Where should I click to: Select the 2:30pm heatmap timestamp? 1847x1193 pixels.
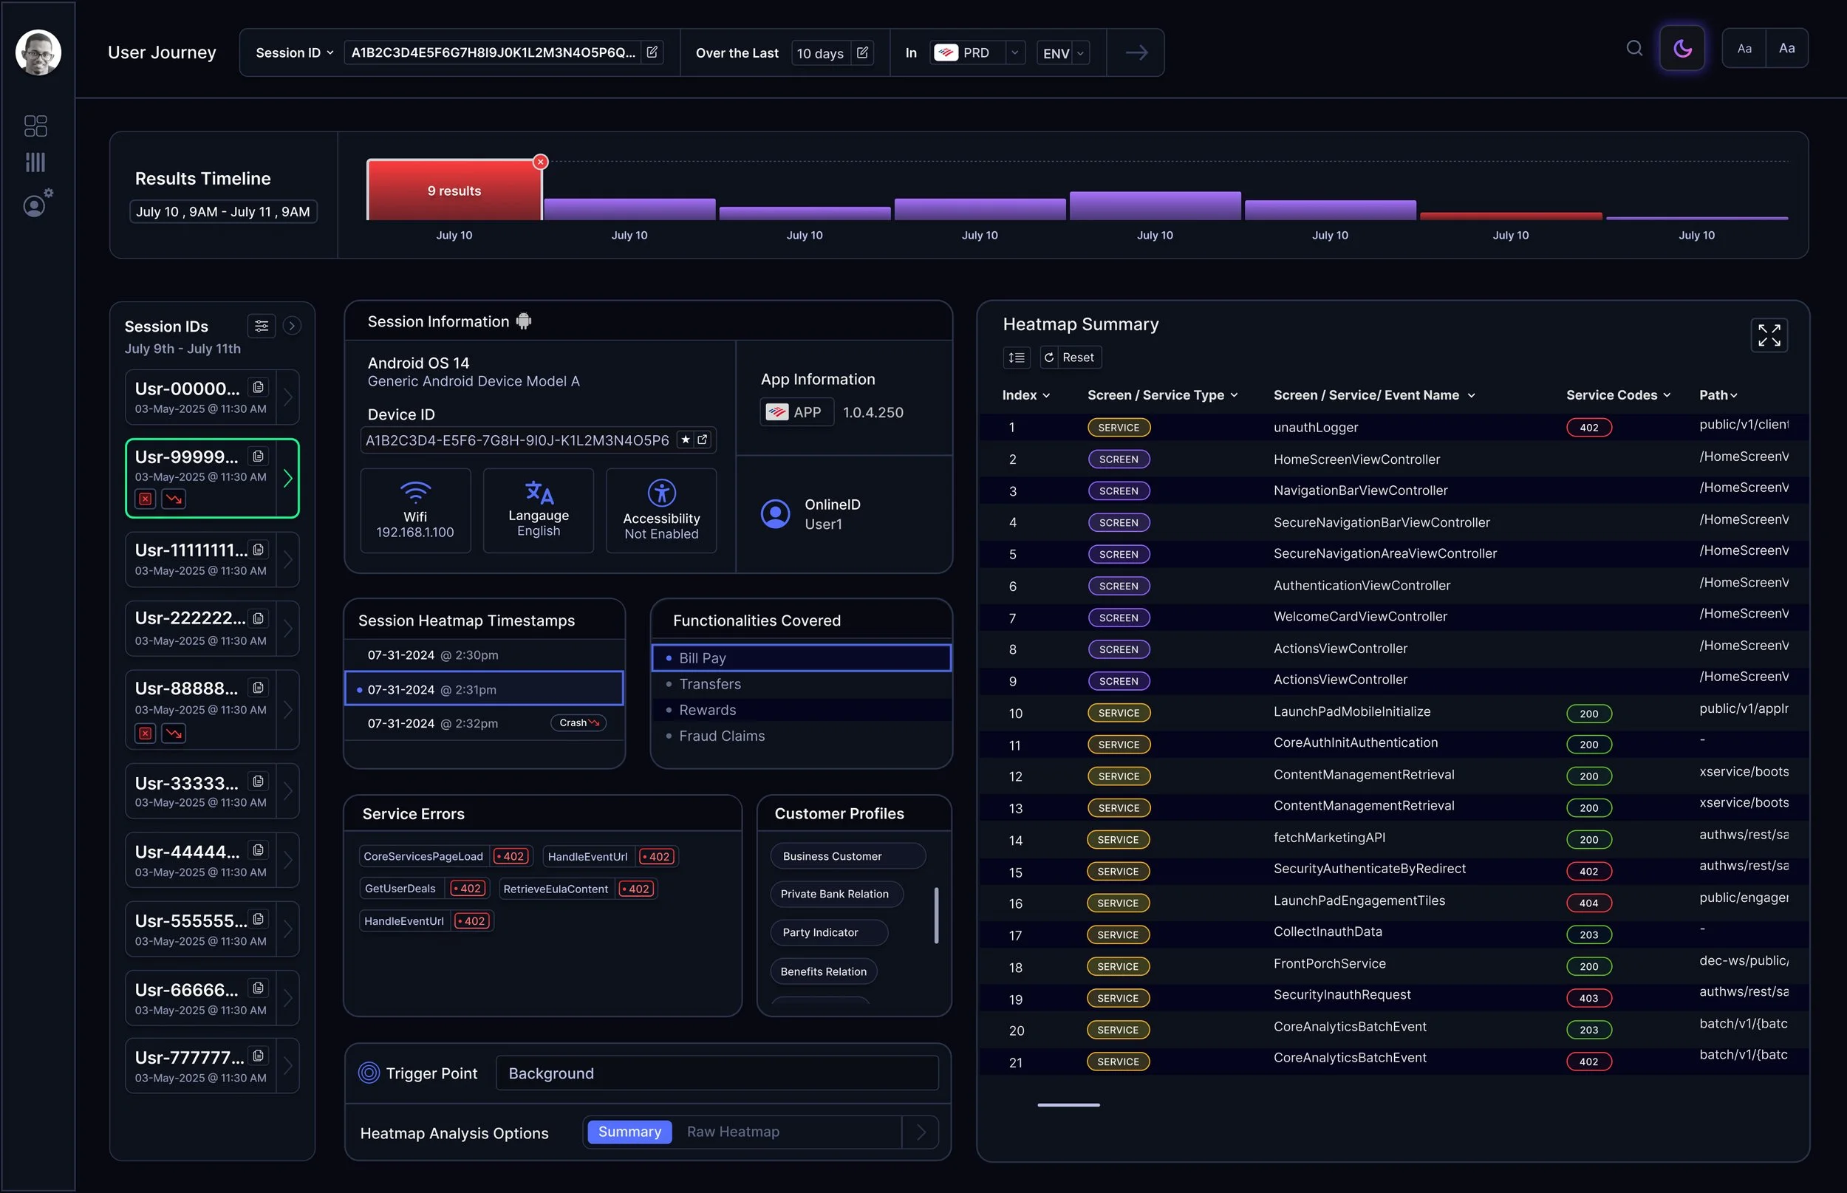[484, 654]
